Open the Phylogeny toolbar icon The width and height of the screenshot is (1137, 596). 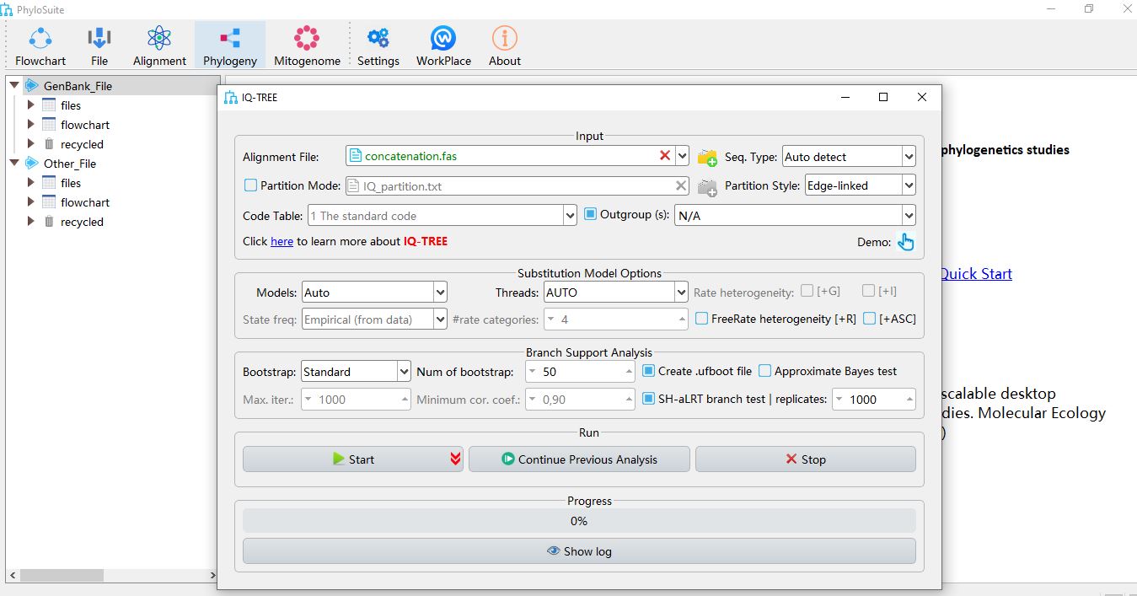coord(230,46)
